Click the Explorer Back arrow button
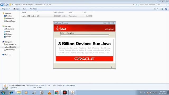 click(2, 5)
